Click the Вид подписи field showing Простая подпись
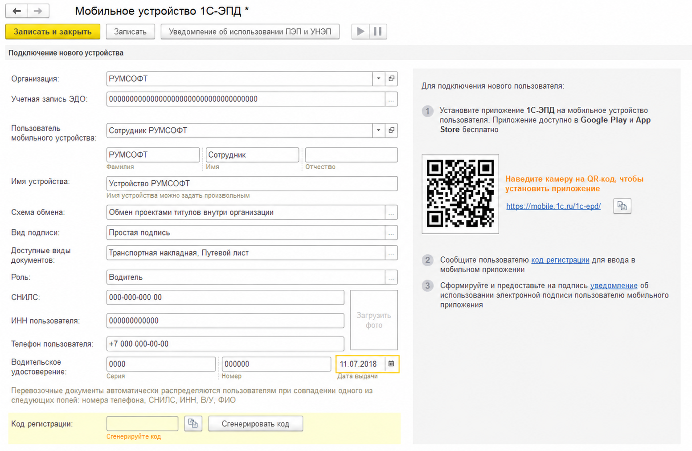This screenshot has width=692, height=451. (x=246, y=233)
